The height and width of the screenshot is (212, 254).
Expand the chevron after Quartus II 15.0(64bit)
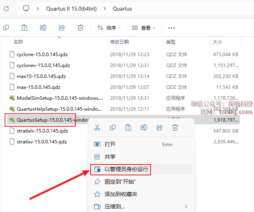point(105,9)
